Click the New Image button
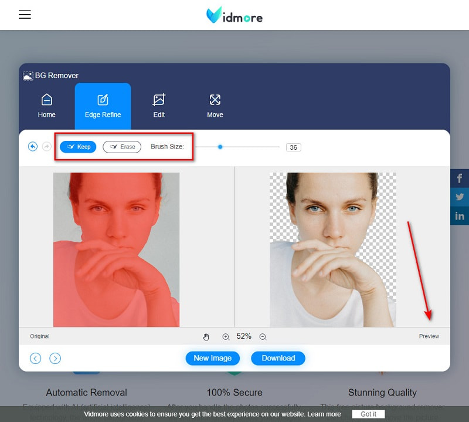 (x=212, y=358)
